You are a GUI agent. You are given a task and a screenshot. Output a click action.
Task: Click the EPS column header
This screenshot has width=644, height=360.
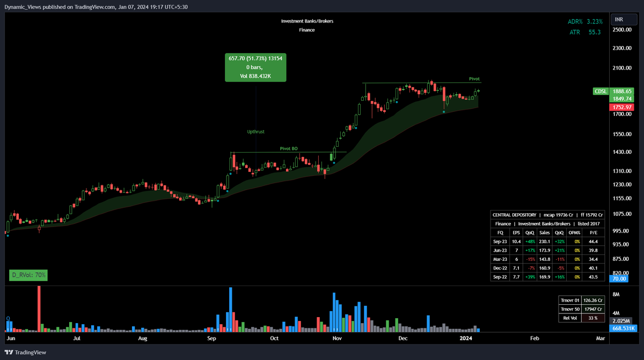point(516,232)
